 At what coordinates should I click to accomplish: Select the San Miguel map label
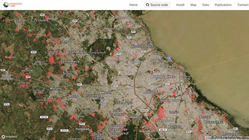78,52
